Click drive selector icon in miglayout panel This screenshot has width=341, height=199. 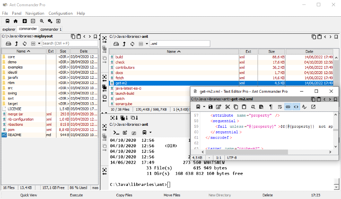tap(8, 43)
